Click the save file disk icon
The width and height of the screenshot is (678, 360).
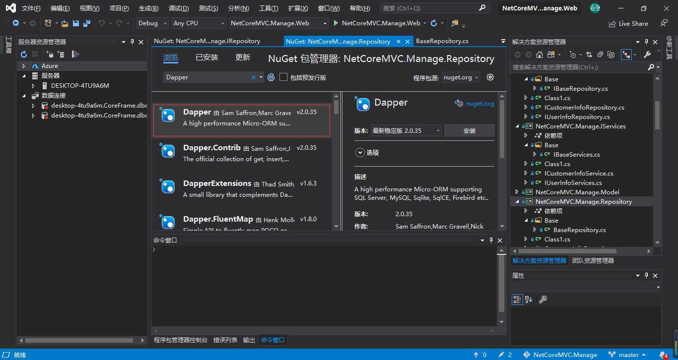76,23
